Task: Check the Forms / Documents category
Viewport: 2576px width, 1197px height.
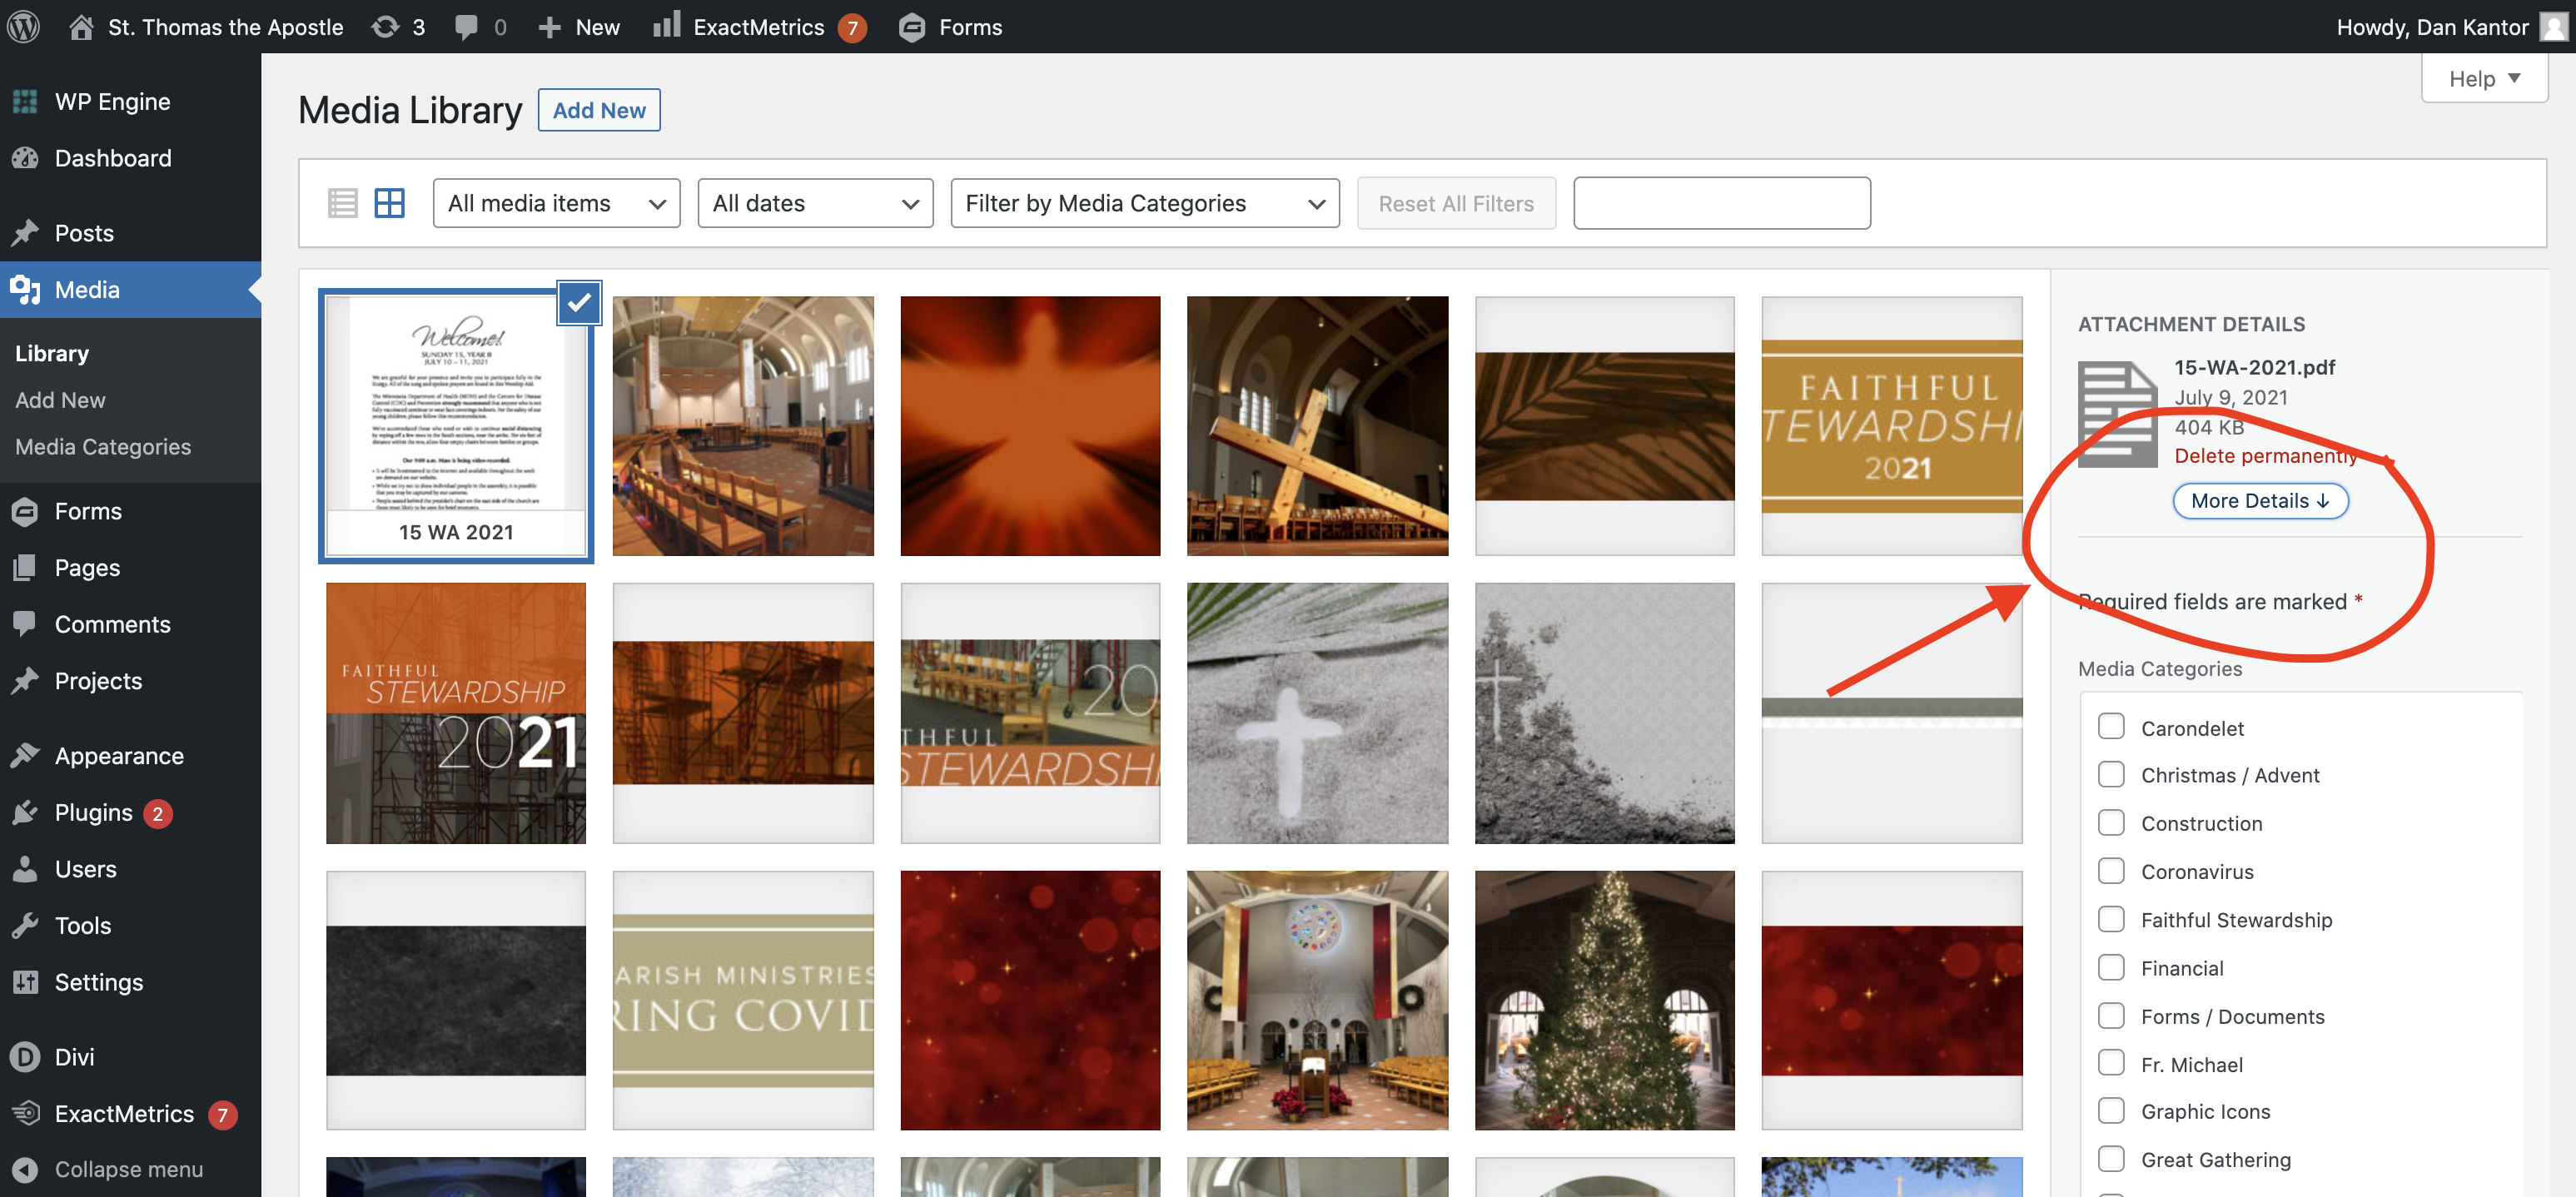Action: [2111, 1015]
